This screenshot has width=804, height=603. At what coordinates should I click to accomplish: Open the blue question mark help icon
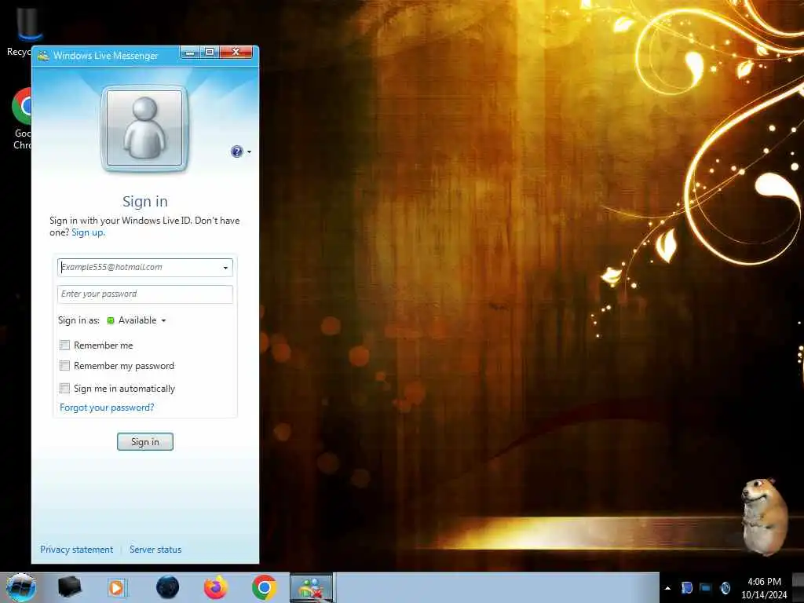[x=236, y=152]
